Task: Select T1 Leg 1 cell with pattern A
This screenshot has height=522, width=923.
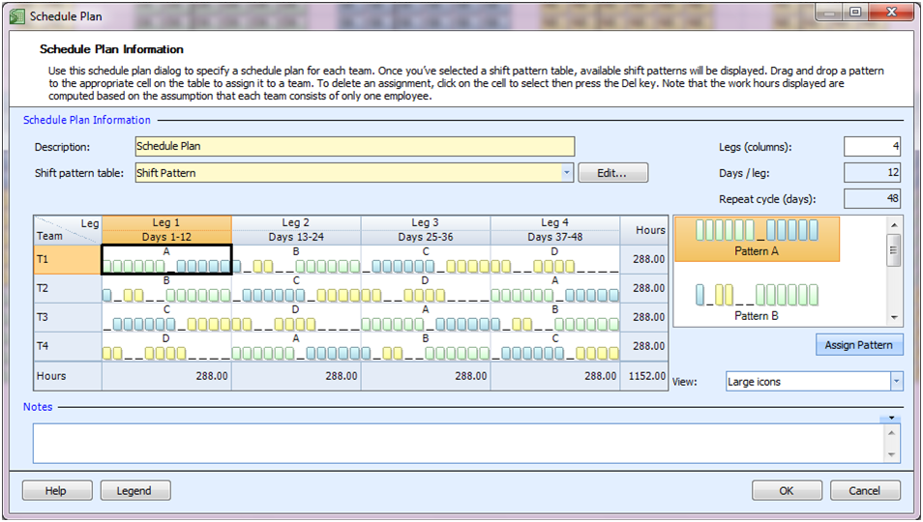Action: pos(166,259)
